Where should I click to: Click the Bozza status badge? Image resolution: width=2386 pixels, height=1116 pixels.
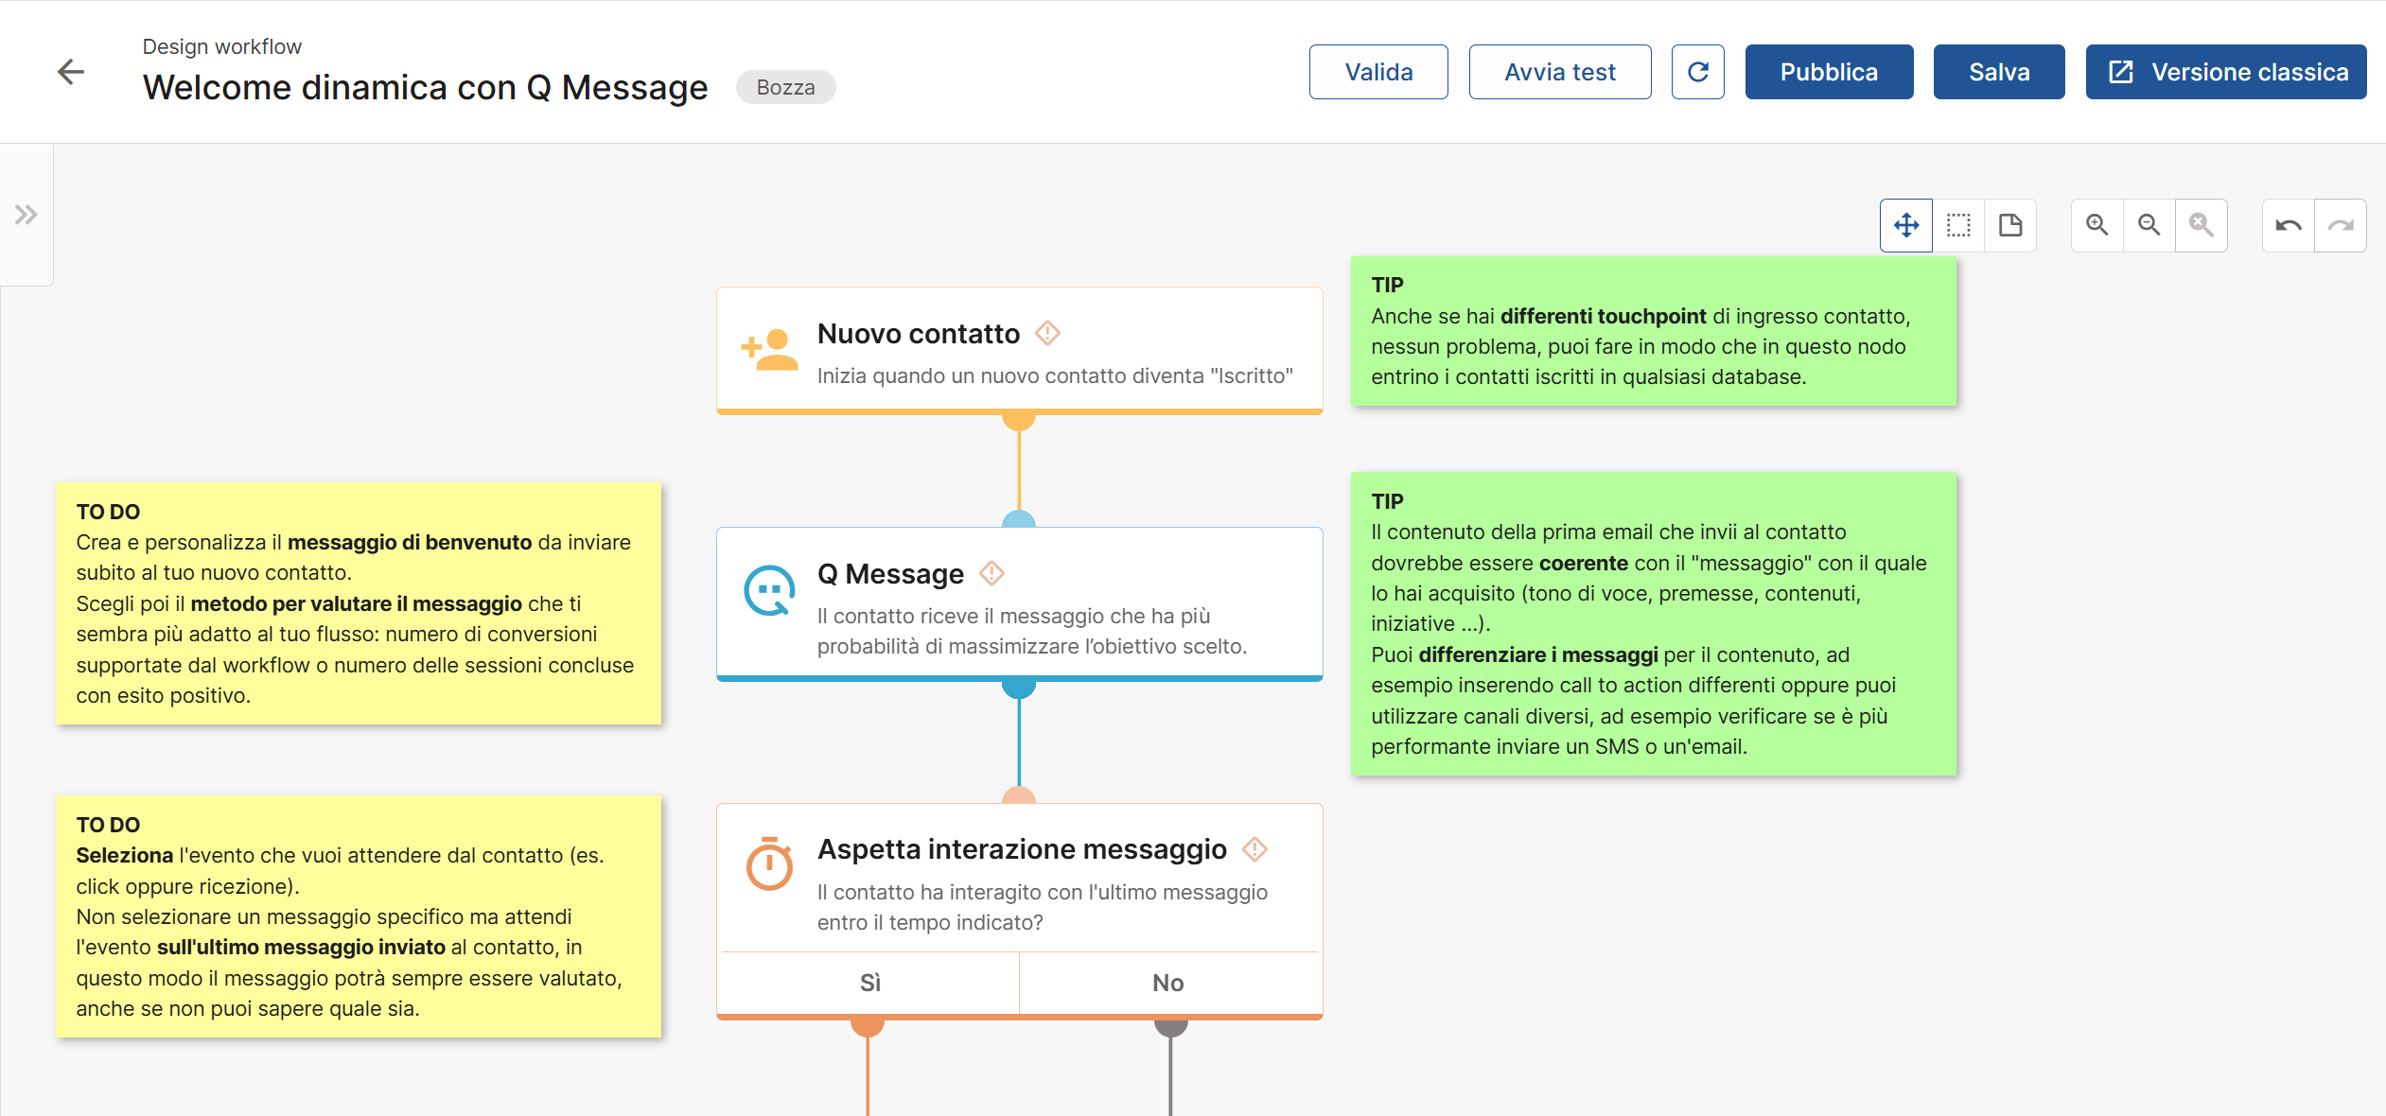coord(785,87)
